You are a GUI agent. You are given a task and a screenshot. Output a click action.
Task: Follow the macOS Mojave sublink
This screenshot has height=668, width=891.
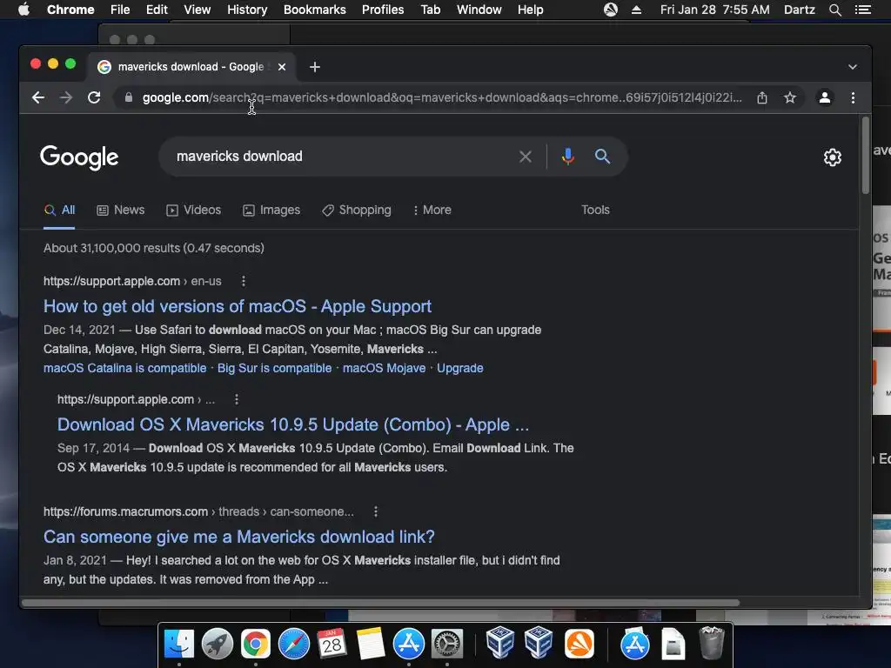384,368
